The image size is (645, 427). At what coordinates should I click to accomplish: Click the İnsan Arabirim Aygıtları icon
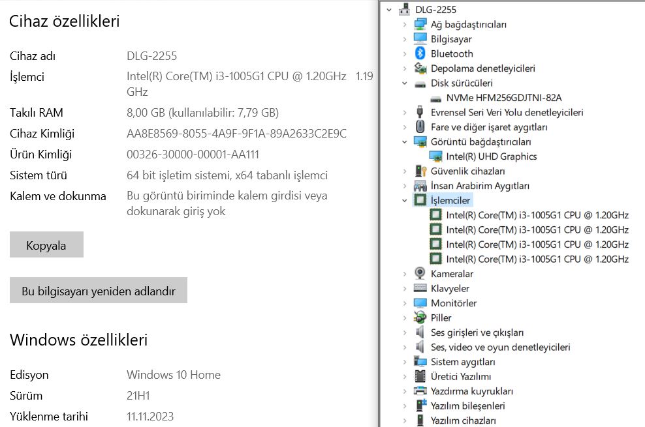click(x=420, y=186)
